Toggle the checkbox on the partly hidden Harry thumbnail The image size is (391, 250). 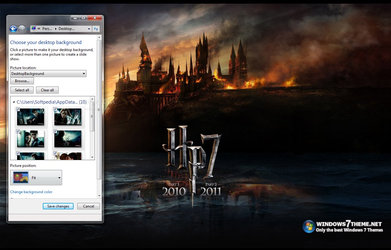(18, 153)
